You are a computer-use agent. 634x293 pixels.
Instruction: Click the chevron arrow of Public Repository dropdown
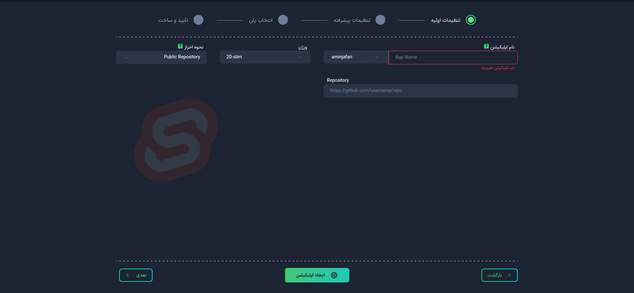(126, 57)
